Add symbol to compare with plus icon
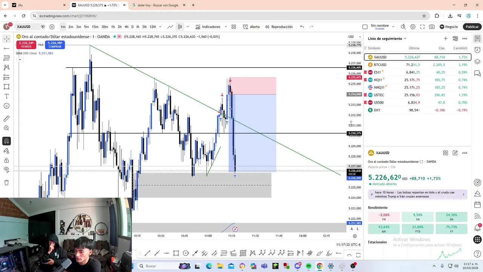Screen dimensions: 483x272 coord(52,27)
